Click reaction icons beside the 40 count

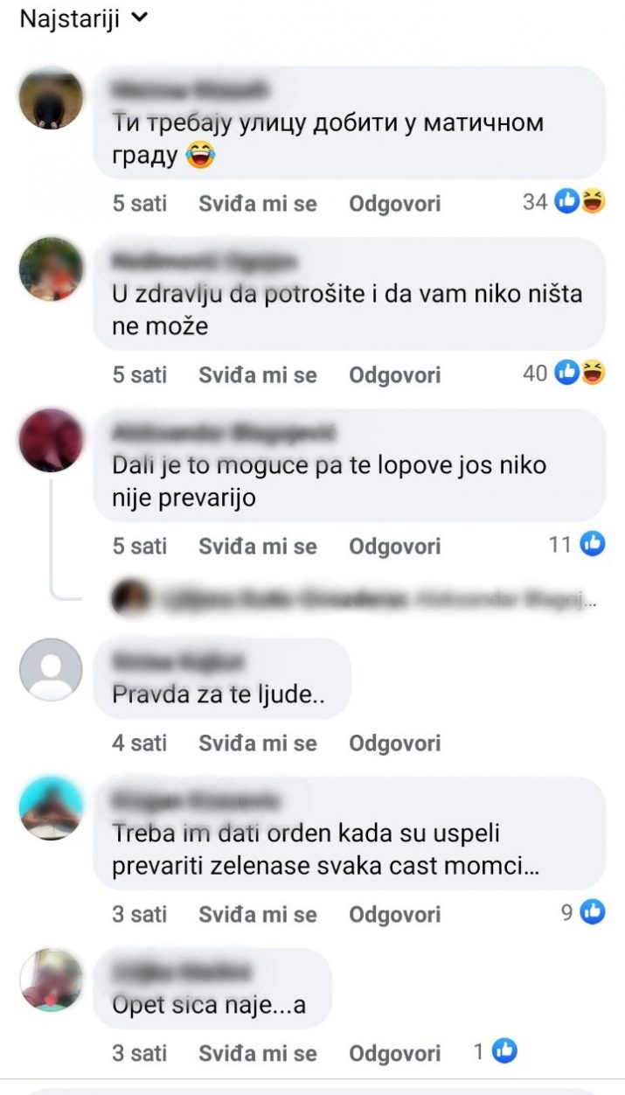pos(580,373)
